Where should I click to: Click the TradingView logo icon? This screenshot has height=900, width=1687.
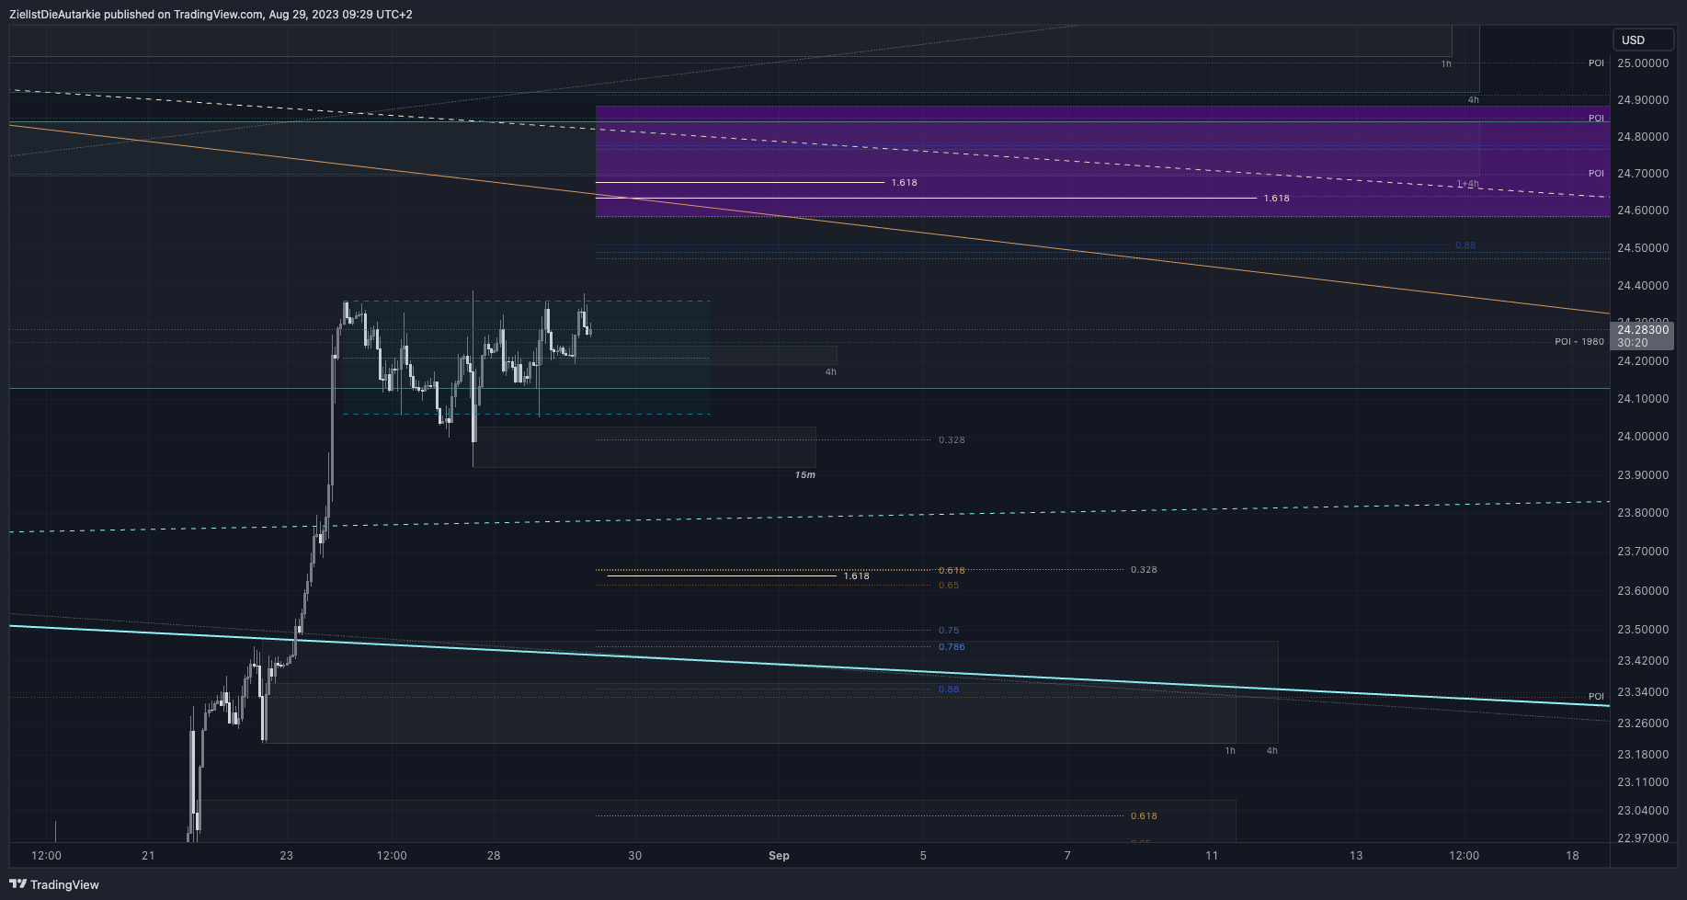click(17, 884)
